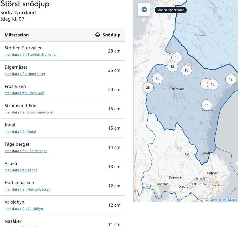
Task: Click the 15 marker north of Östersund
Action: point(186,70)
